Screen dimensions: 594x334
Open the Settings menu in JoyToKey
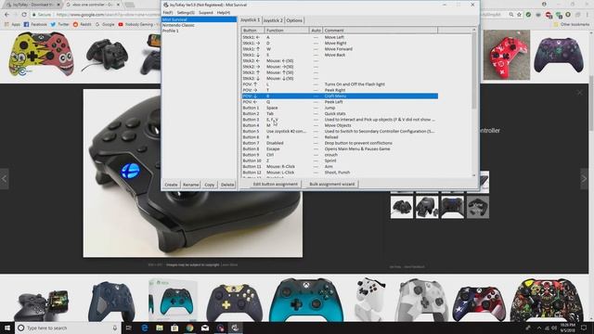point(186,12)
